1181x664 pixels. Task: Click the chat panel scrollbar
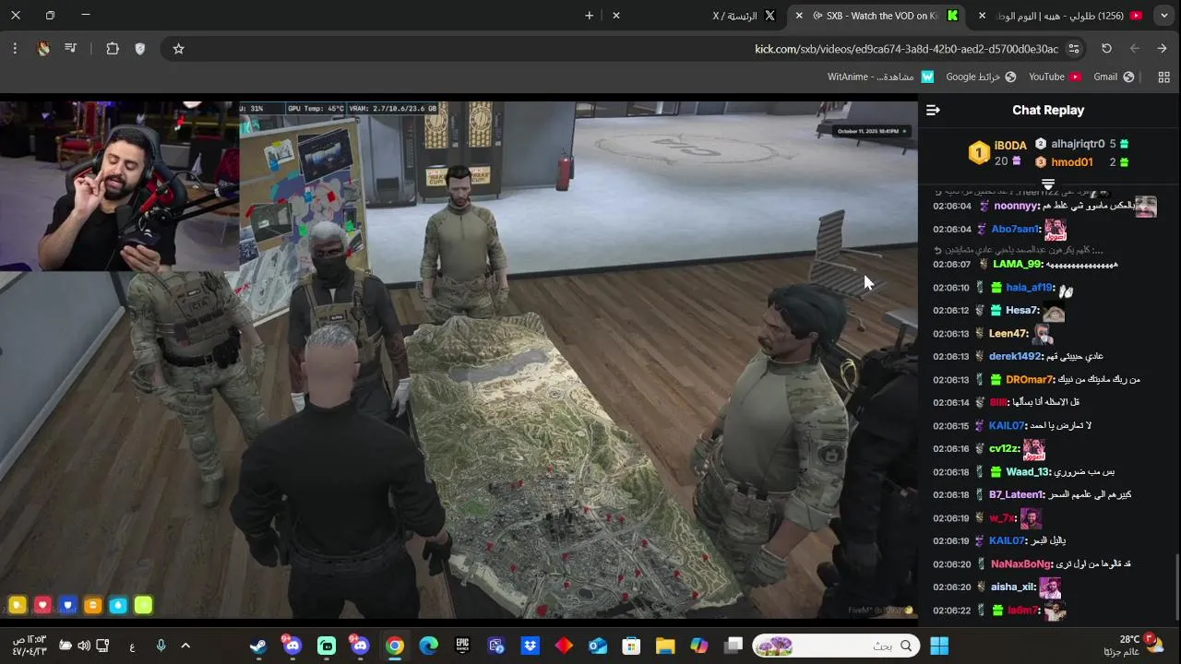[1177, 586]
